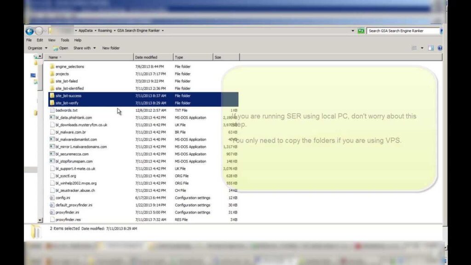Click the proxyfinder.ini file icon
This screenshot has height=265, width=471.
(x=52, y=212)
